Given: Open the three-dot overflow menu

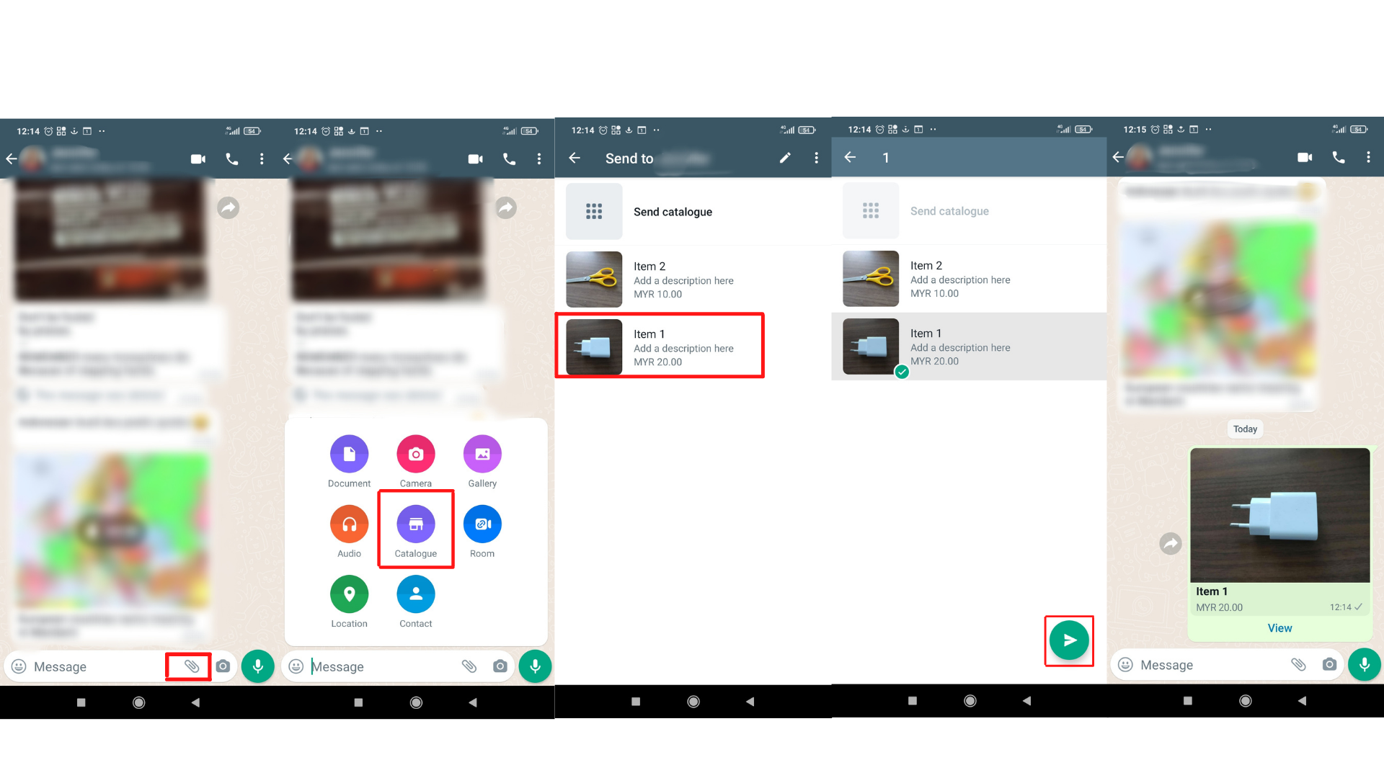Looking at the screenshot, I should click(x=263, y=158).
